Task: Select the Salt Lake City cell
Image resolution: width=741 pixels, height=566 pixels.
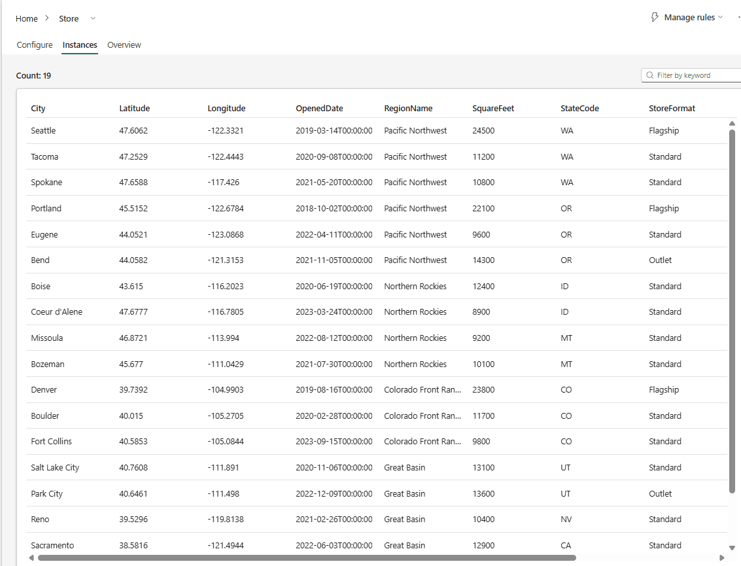Action: tap(55, 467)
